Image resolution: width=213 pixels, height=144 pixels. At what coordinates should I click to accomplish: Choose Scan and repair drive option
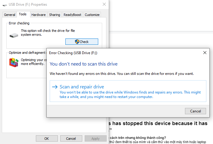pos(128,91)
